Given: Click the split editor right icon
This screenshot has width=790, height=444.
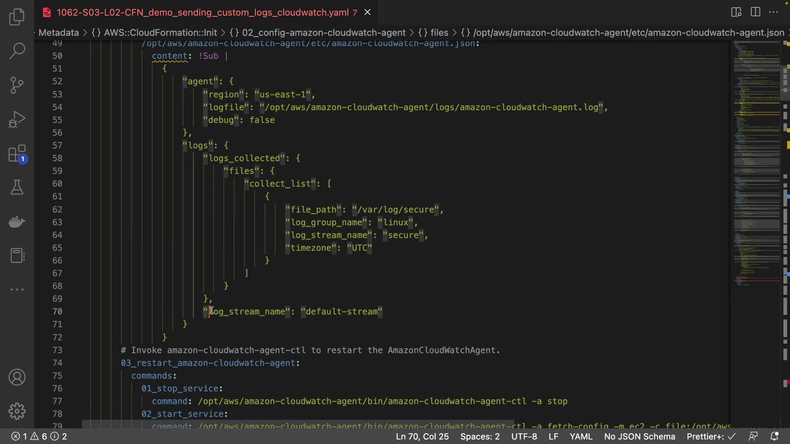Looking at the screenshot, I should (x=755, y=12).
